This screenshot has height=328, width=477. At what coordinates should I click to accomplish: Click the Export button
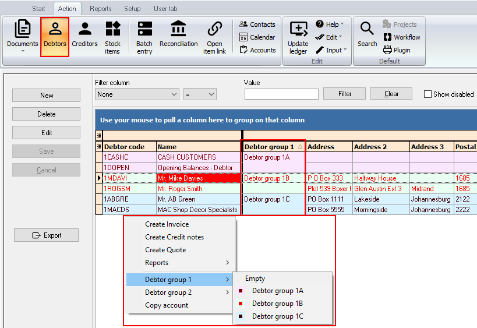click(x=46, y=235)
